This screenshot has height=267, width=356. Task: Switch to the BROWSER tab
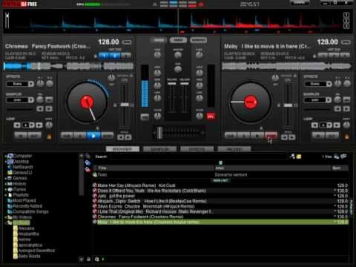click(122, 149)
